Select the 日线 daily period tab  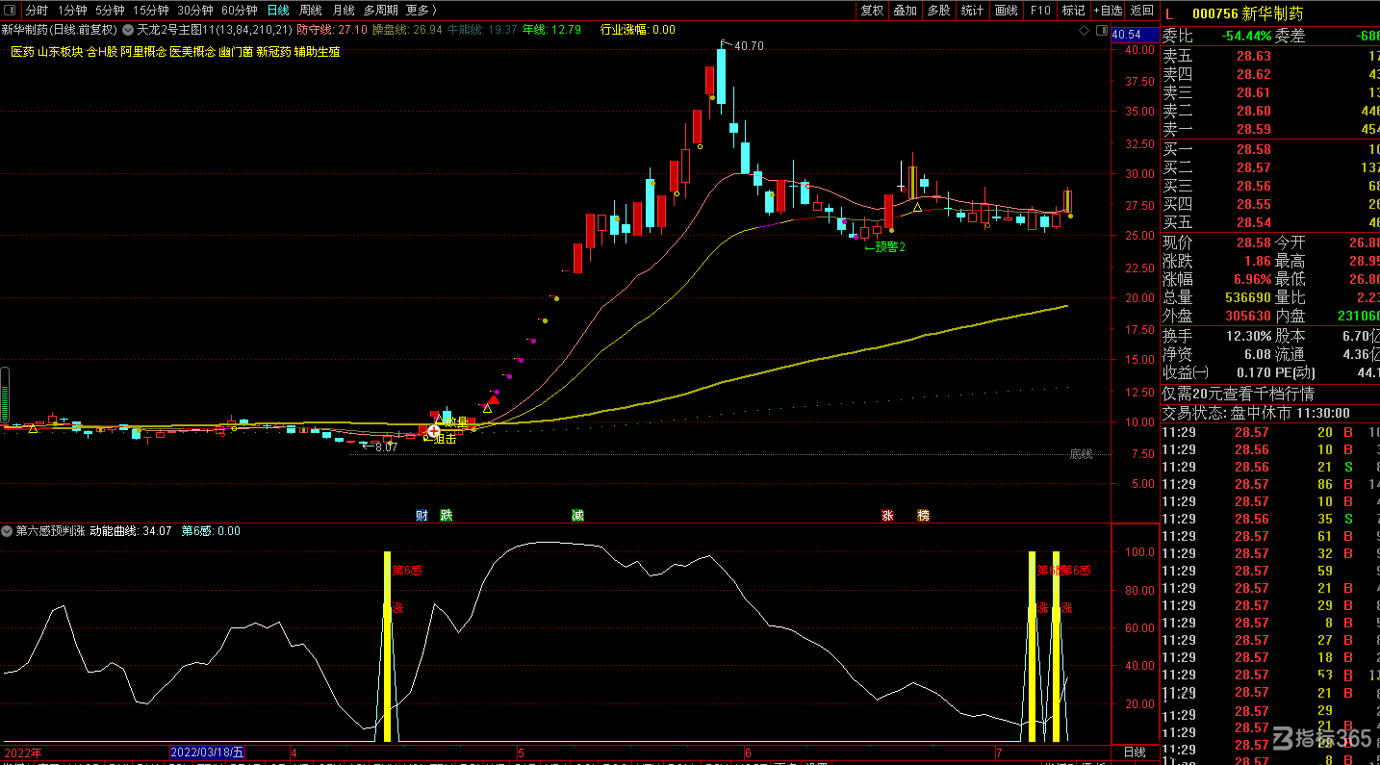pos(277,11)
